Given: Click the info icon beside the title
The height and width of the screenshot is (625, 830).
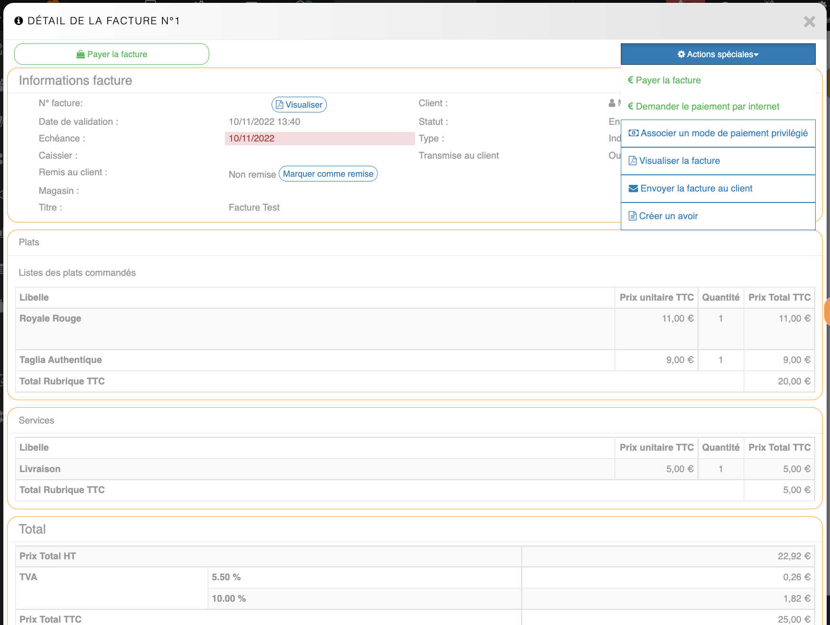Looking at the screenshot, I should (x=19, y=21).
